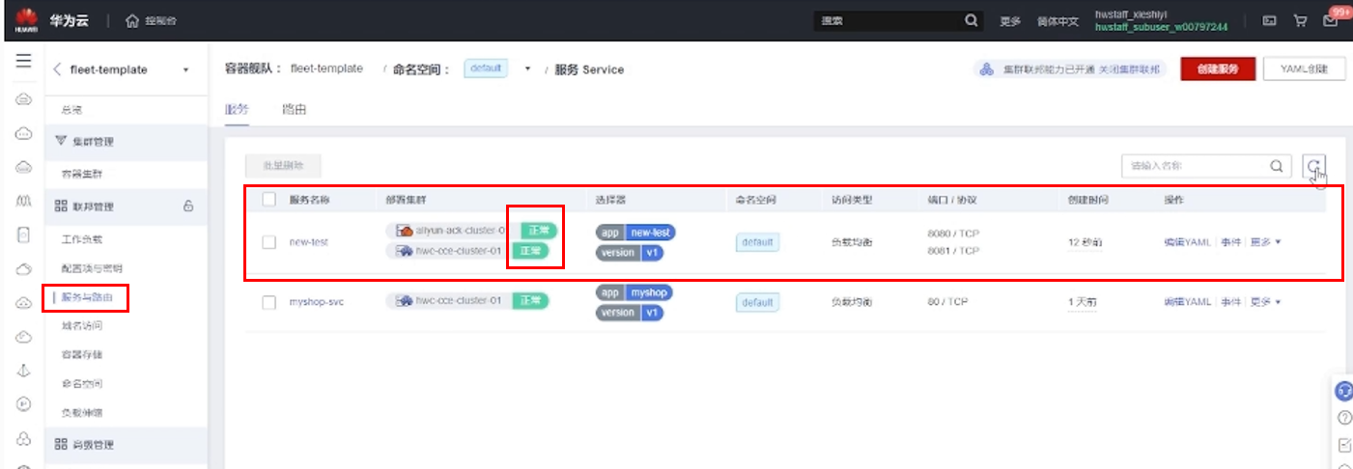Click the Huawei Cloud logo

point(24,20)
